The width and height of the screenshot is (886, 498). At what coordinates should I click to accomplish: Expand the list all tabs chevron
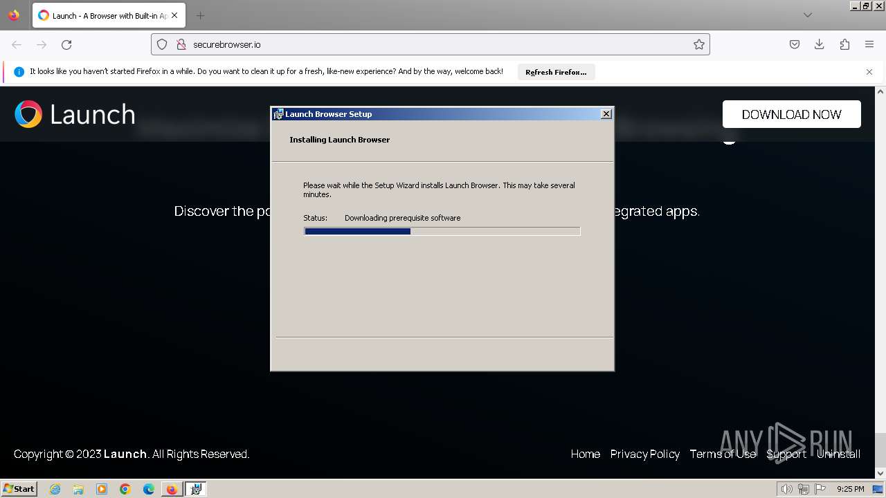pyautogui.click(x=808, y=15)
